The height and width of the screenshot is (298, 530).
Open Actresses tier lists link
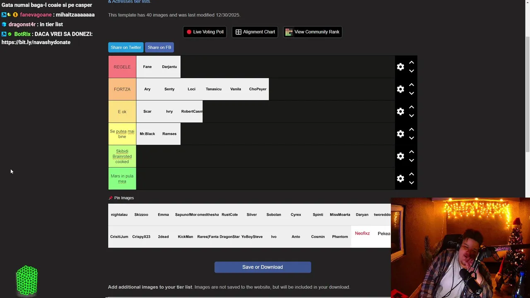(x=129, y=2)
